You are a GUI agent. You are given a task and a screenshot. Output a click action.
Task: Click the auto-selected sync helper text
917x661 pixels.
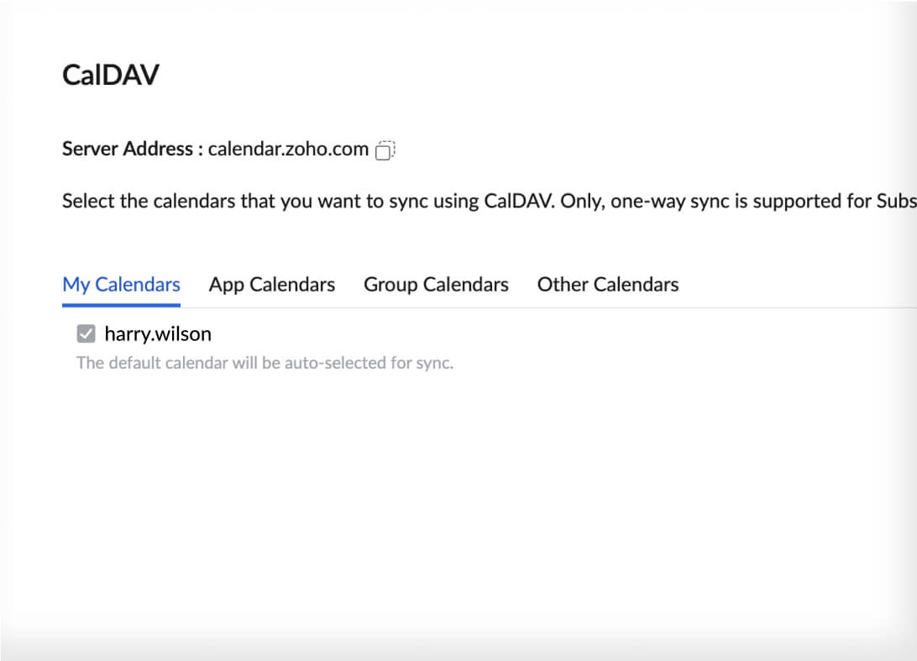point(265,362)
